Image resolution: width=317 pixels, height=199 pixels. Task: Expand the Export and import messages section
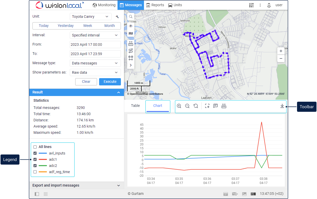click(x=76, y=185)
